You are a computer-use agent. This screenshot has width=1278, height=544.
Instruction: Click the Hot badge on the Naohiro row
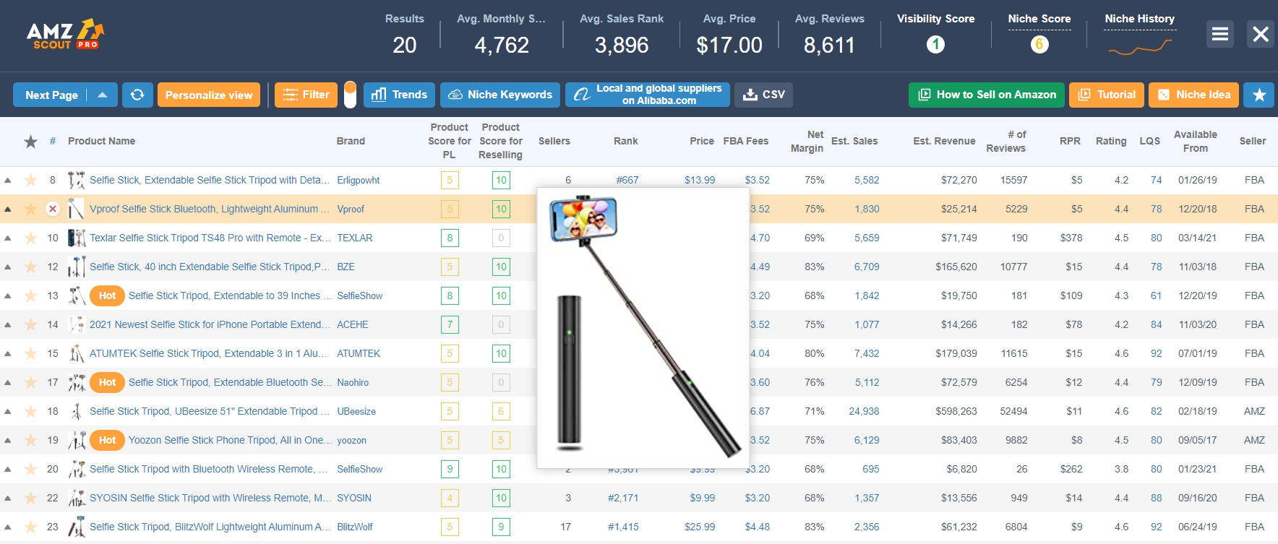point(107,382)
